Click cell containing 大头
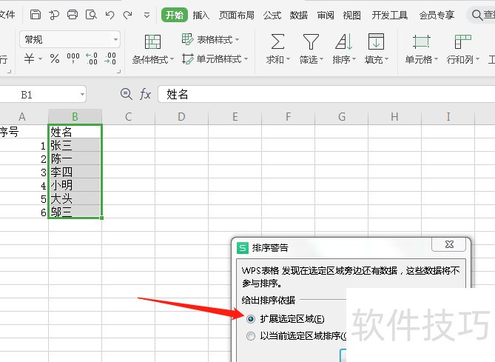This screenshot has height=362, width=495. (x=75, y=198)
